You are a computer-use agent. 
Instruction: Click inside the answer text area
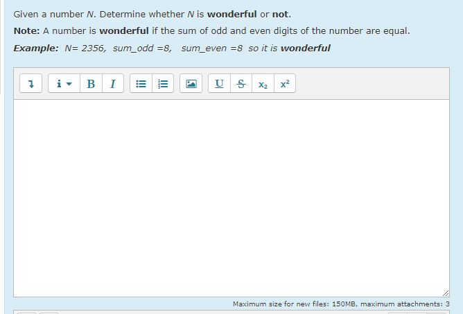pyautogui.click(x=232, y=198)
